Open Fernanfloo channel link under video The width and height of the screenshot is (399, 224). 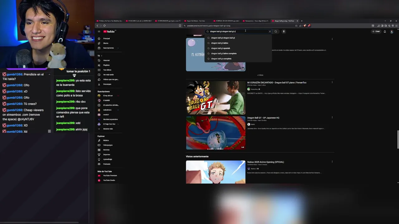(x=254, y=89)
